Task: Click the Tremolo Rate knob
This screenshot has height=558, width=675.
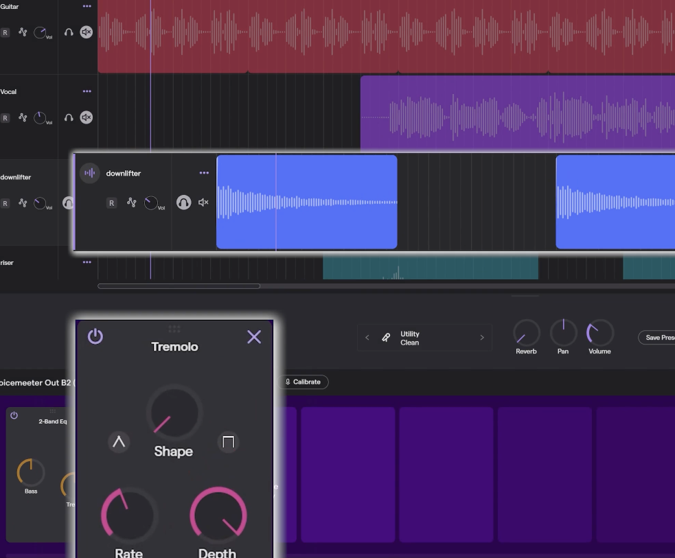Action: pos(128,515)
